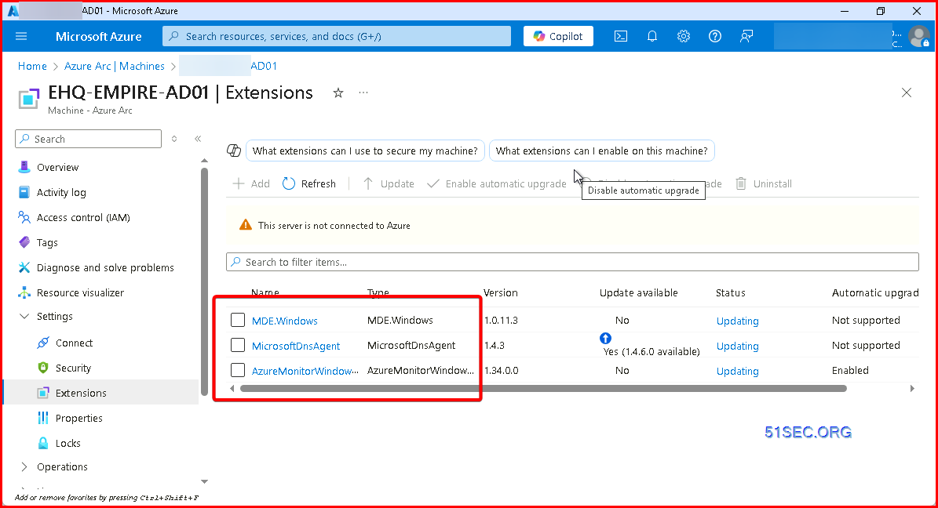Open the more options ellipsis beside title
The height and width of the screenshot is (508, 938).
pos(363,93)
